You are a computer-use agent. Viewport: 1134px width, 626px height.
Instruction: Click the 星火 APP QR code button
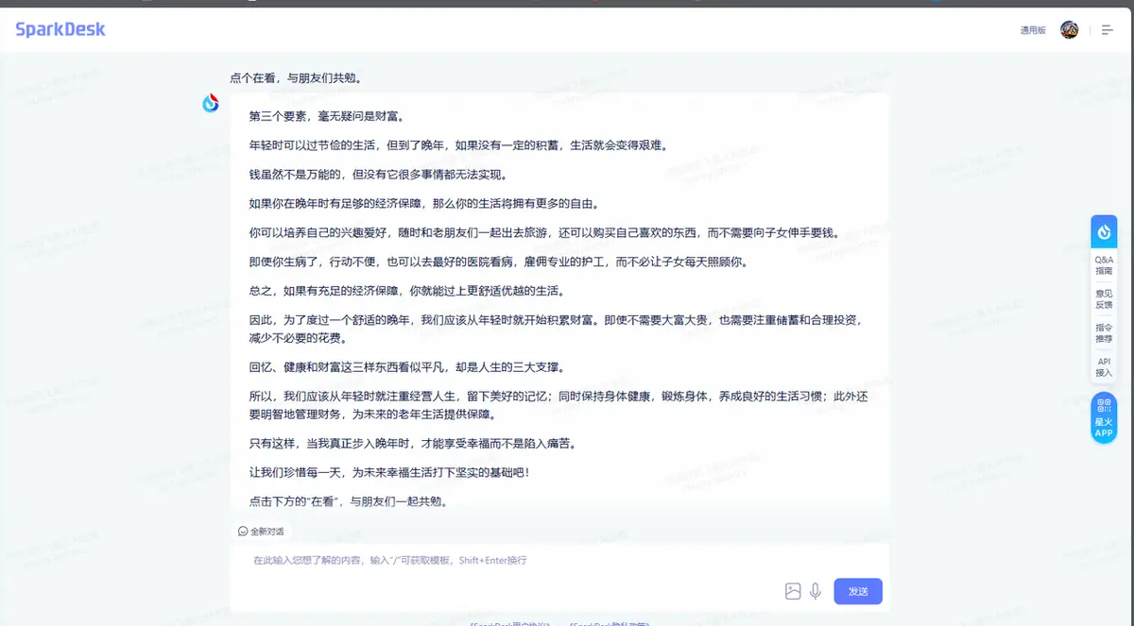click(x=1104, y=417)
